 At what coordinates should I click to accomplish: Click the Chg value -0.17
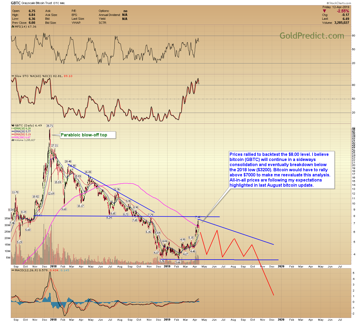(346, 15)
